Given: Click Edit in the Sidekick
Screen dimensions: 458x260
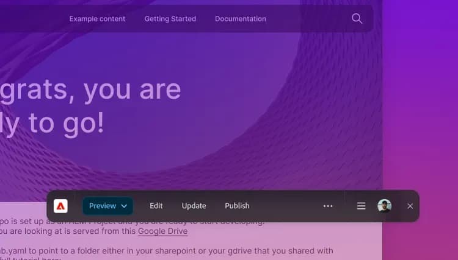Looking at the screenshot, I should (156, 206).
